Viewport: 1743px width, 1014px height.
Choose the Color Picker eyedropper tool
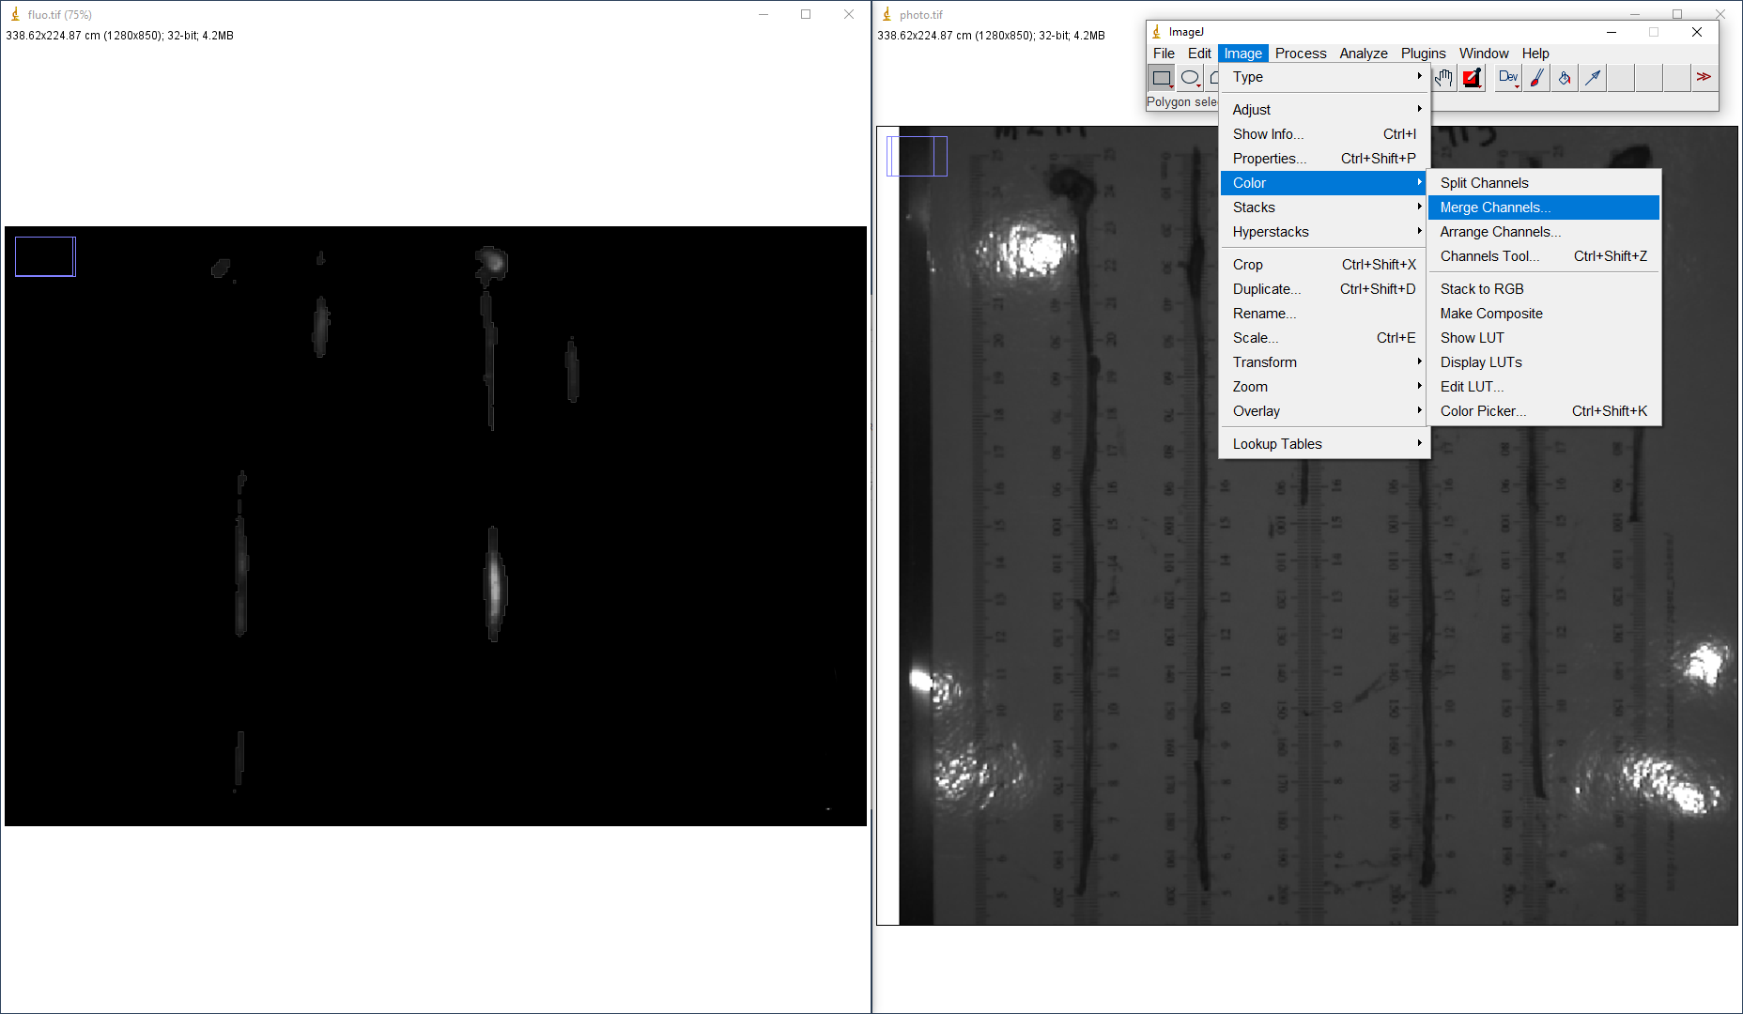coord(1473,78)
